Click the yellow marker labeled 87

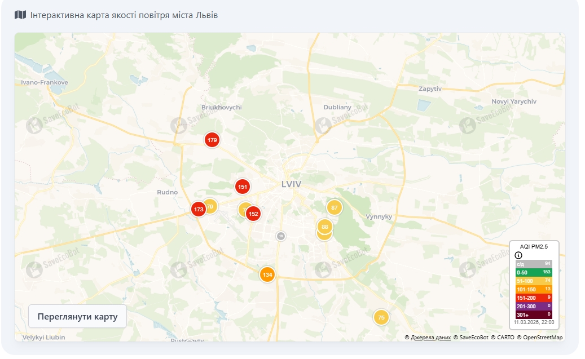(x=335, y=207)
